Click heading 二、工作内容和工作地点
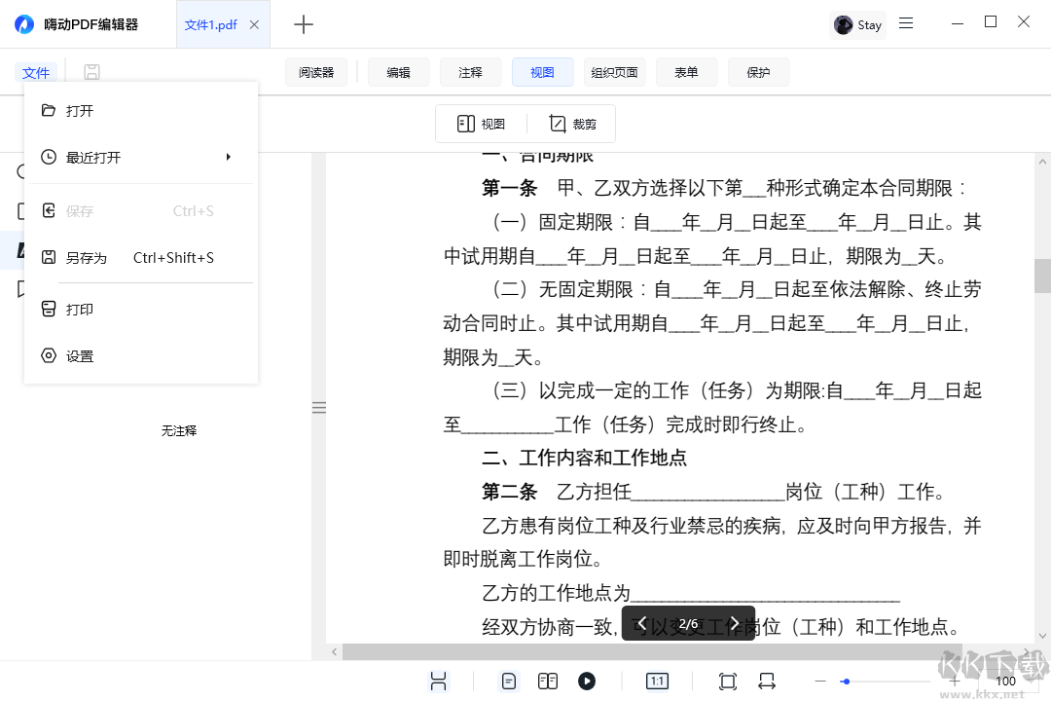 click(x=585, y=459)
